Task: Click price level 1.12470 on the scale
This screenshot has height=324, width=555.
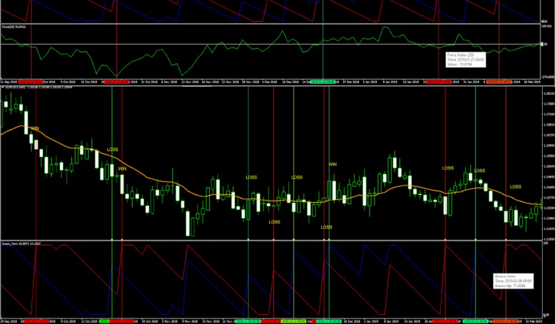Action: 548,229
